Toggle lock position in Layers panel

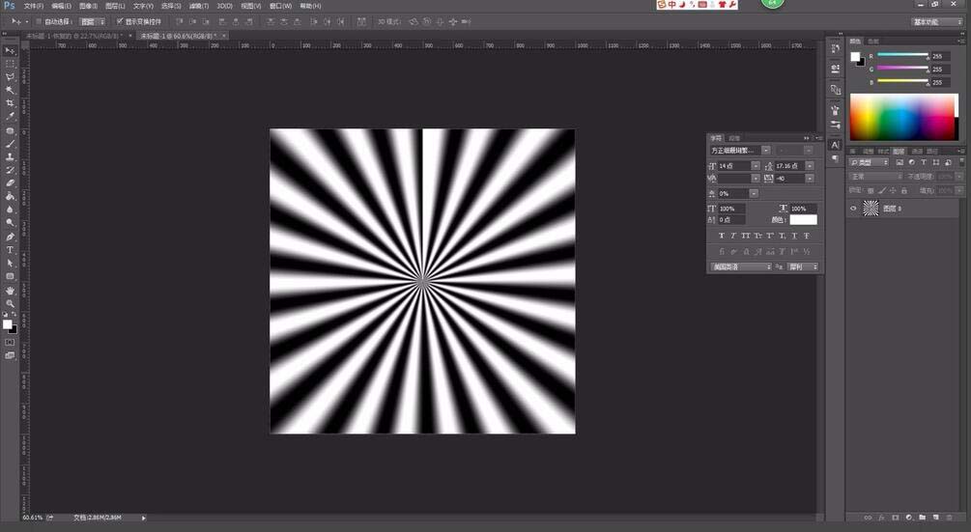pyautogui.click(x=893, y=190)
